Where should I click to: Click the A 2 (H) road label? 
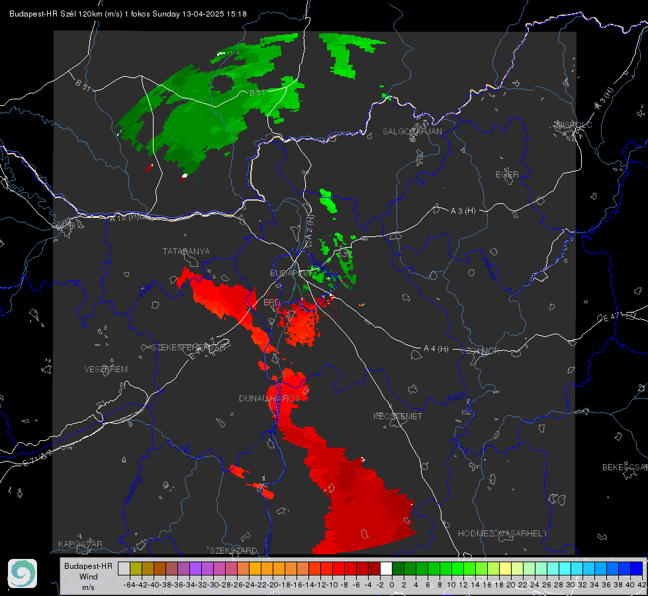point(310,226)
